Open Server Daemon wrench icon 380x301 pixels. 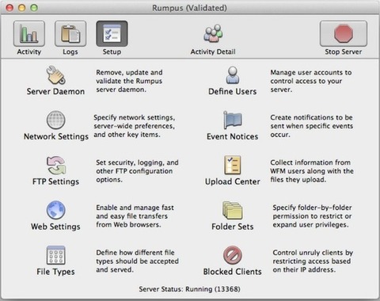click(x=55, y=75)
